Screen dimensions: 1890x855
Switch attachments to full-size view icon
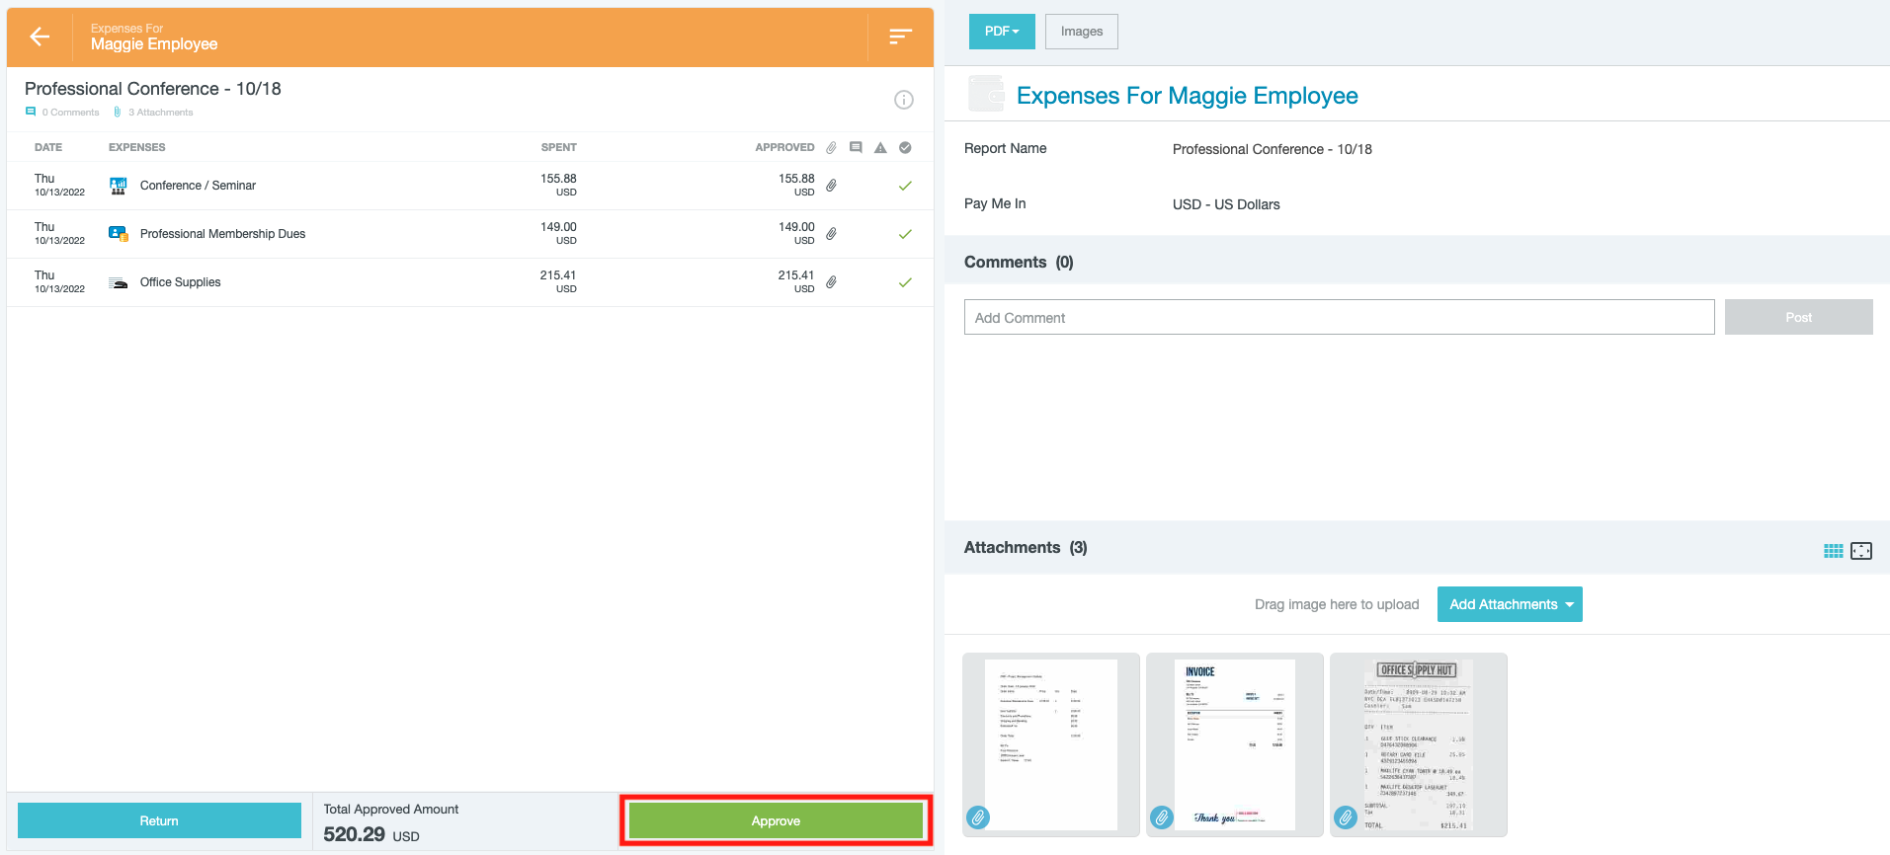point(1861,551)
